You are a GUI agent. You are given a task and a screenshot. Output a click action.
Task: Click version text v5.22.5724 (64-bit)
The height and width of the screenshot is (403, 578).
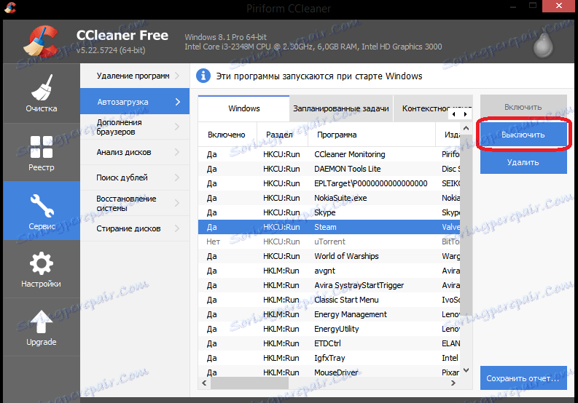point(111,50)
